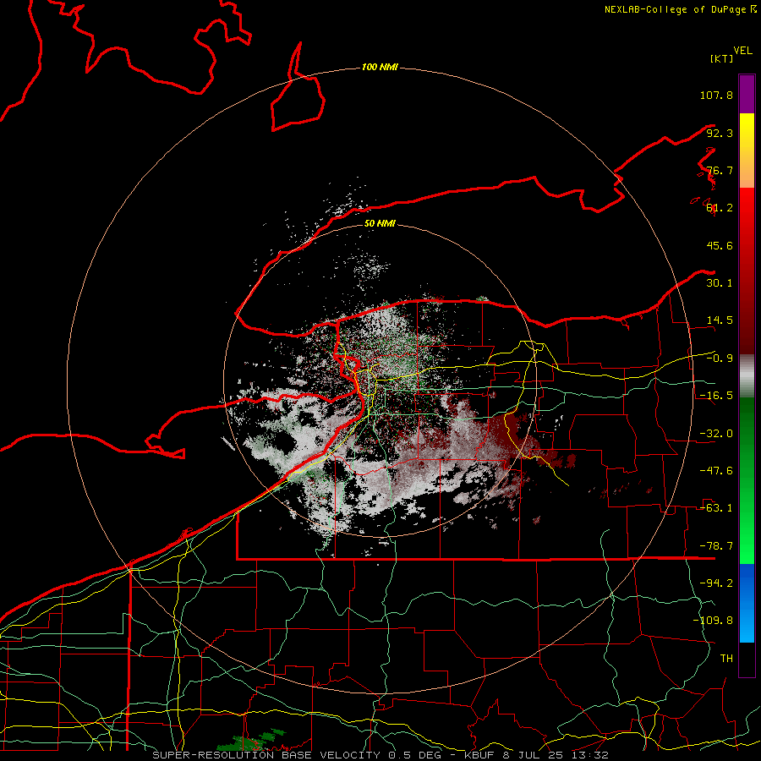Click the 100 NMI range ring label

tap(380, 67)
